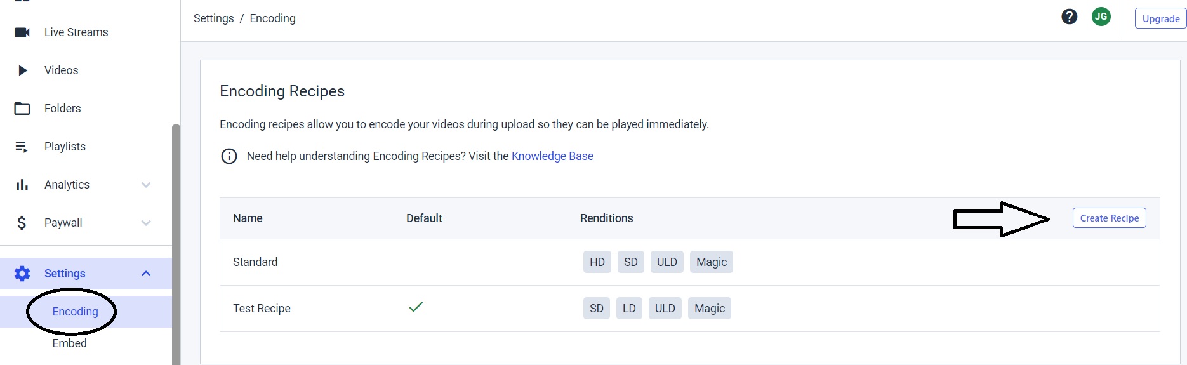Viewport: 1187px width, 365px height.
Task: Click Encoding in the breadcrumb
Action: [x=272, y=18]
